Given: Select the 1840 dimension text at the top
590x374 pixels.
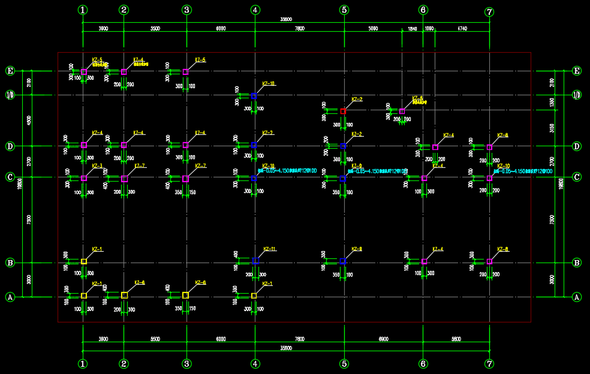Looking at the screenshot, I should pyautogui.click(x=412, y=29).
